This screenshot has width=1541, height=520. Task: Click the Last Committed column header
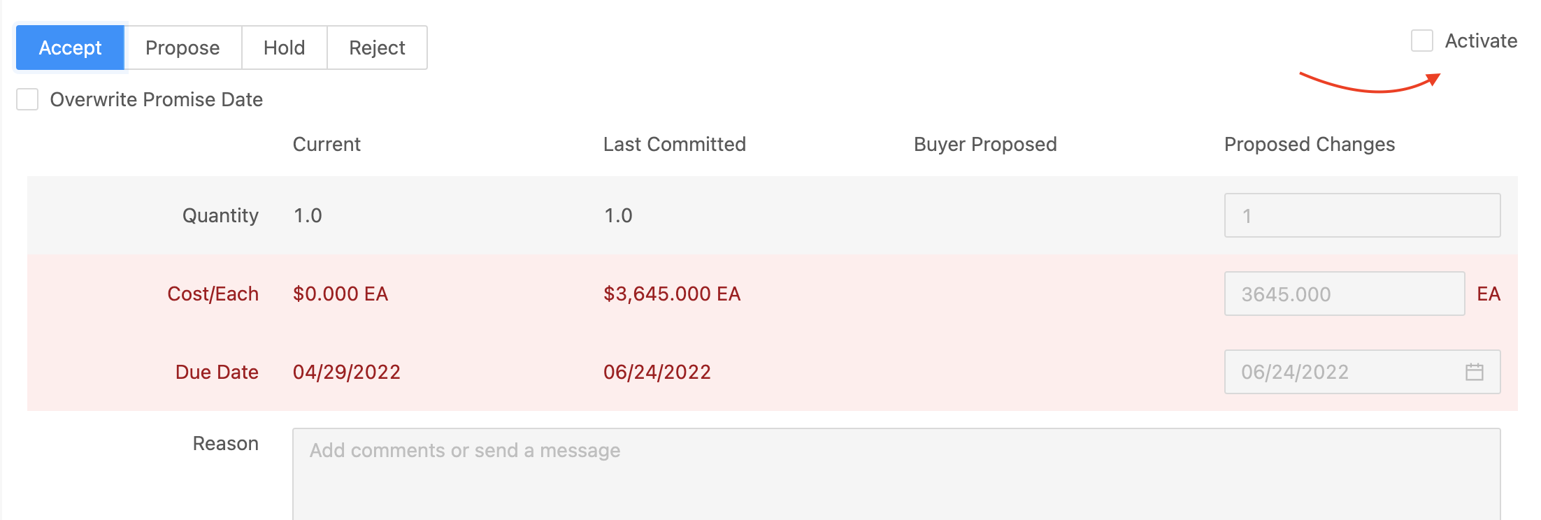675,144
